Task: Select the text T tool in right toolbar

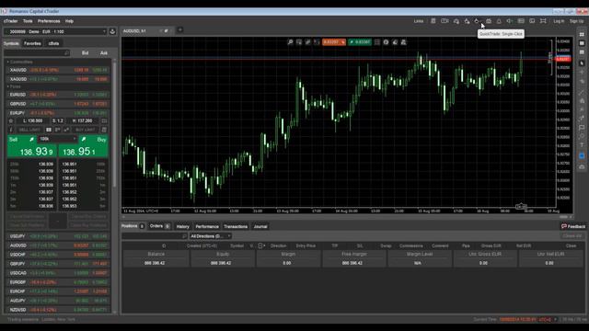Action: tap(582, 145)
